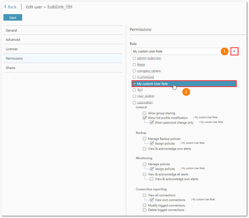This screenshot has width=249, height=218.
Task: Toggle Allow password change only checkbox
Action: coord(152,122)
